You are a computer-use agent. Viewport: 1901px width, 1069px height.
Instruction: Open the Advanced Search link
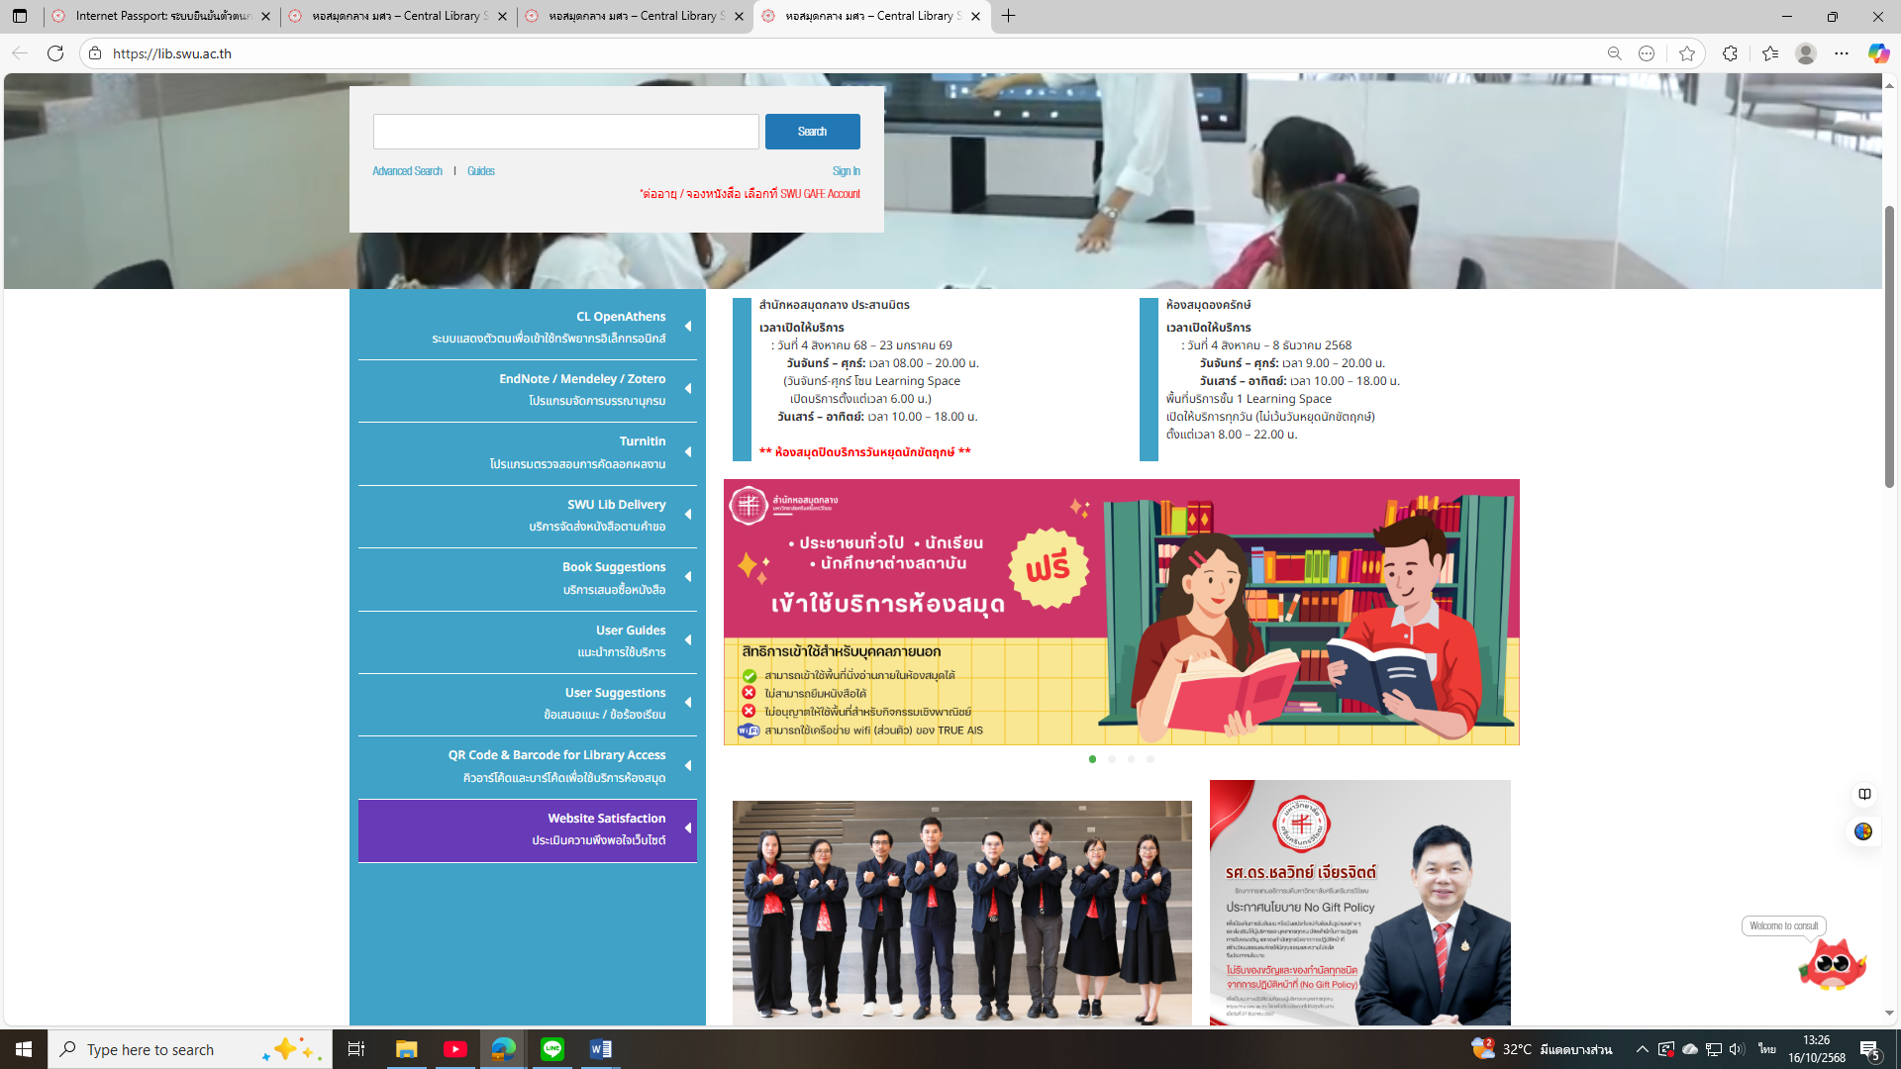[406, 170]
